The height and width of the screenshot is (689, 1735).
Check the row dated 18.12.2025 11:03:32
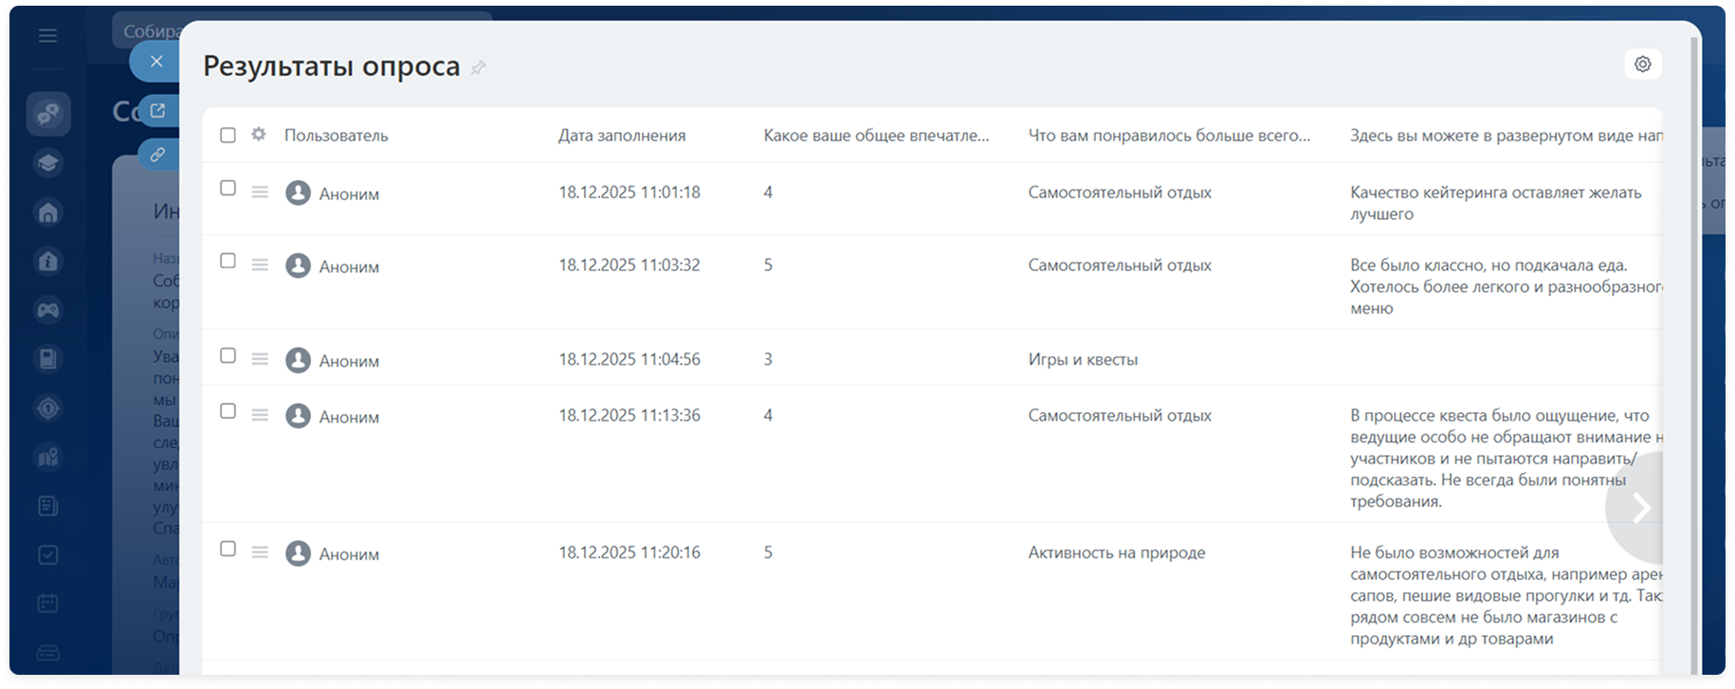tap(228, 261)
